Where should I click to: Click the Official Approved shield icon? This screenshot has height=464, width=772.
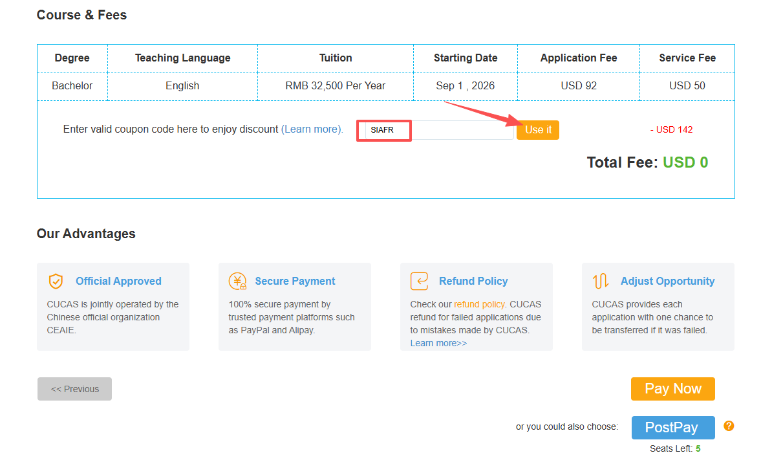(x=56, y=282)
